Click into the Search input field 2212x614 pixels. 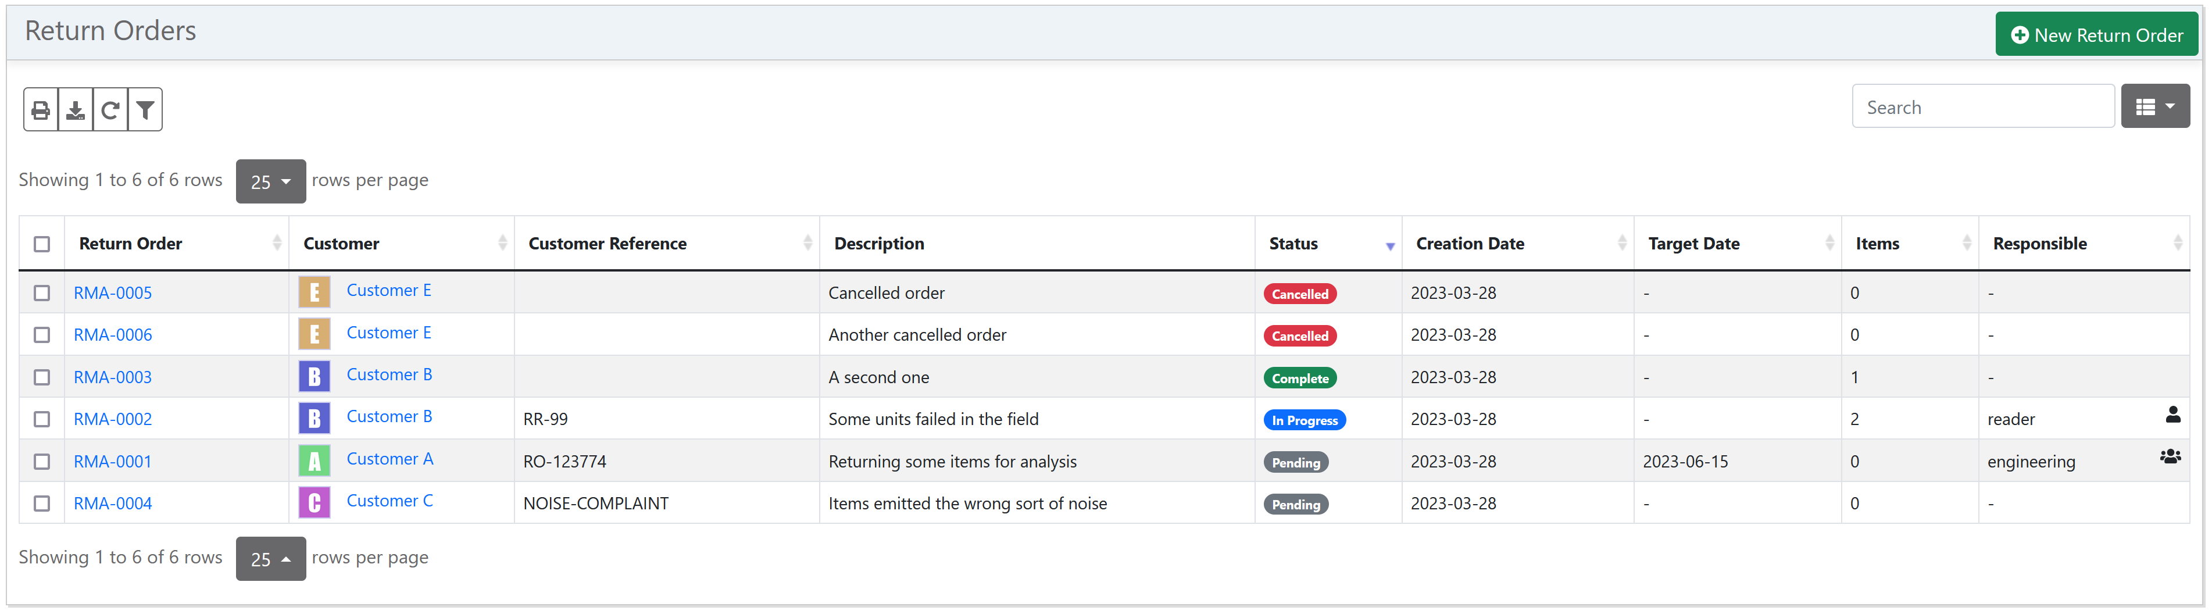(1983, 106)
